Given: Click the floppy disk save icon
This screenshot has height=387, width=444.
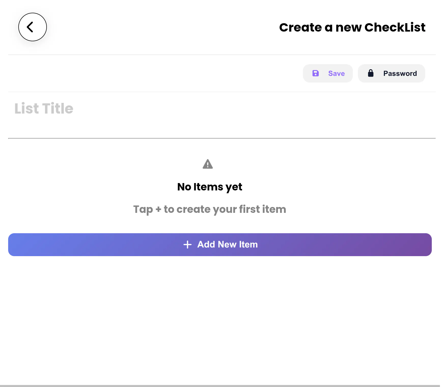Looking at the screenshot, I should 315,73.
